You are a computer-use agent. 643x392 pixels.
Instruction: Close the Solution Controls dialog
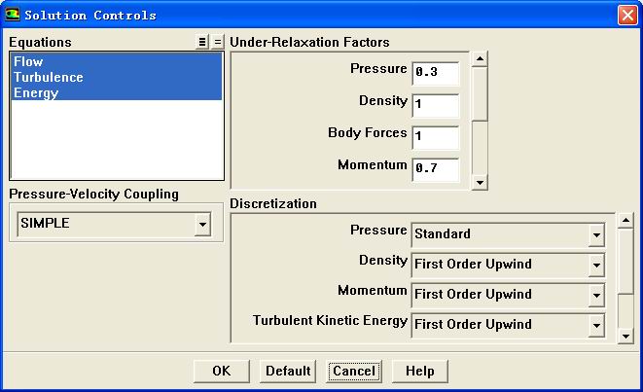coord(627,15)
